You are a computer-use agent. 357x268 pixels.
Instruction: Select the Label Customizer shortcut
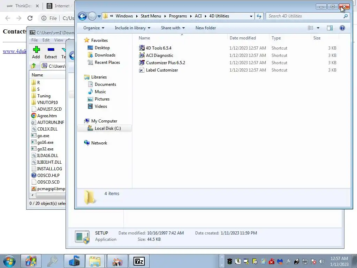click(x=159, y=70)
